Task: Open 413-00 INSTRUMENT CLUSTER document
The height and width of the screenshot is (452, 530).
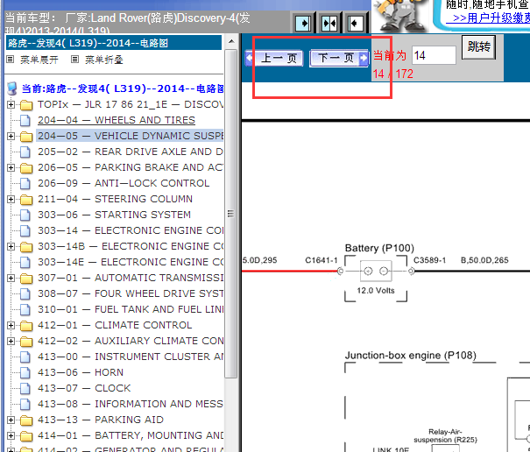Action: (x=131, y=357)
